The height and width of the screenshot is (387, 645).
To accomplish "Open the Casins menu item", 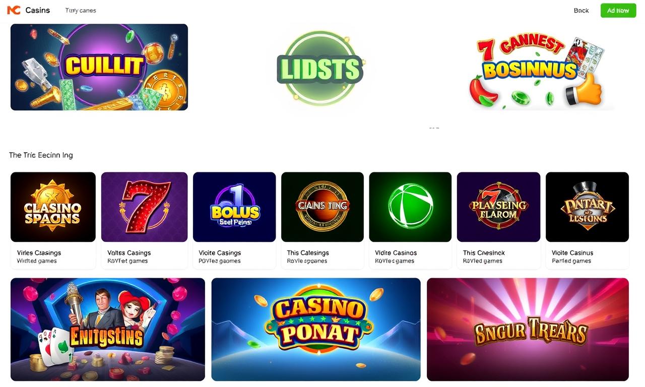I will pyautogui.click(x=38, y=10).
